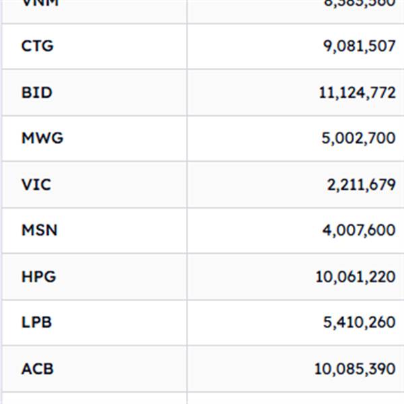
Task: Click the HPG ticker cell
Action: [38, 276]
